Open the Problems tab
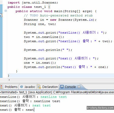This screenshot has width=114, height=113. coord(9,87)
